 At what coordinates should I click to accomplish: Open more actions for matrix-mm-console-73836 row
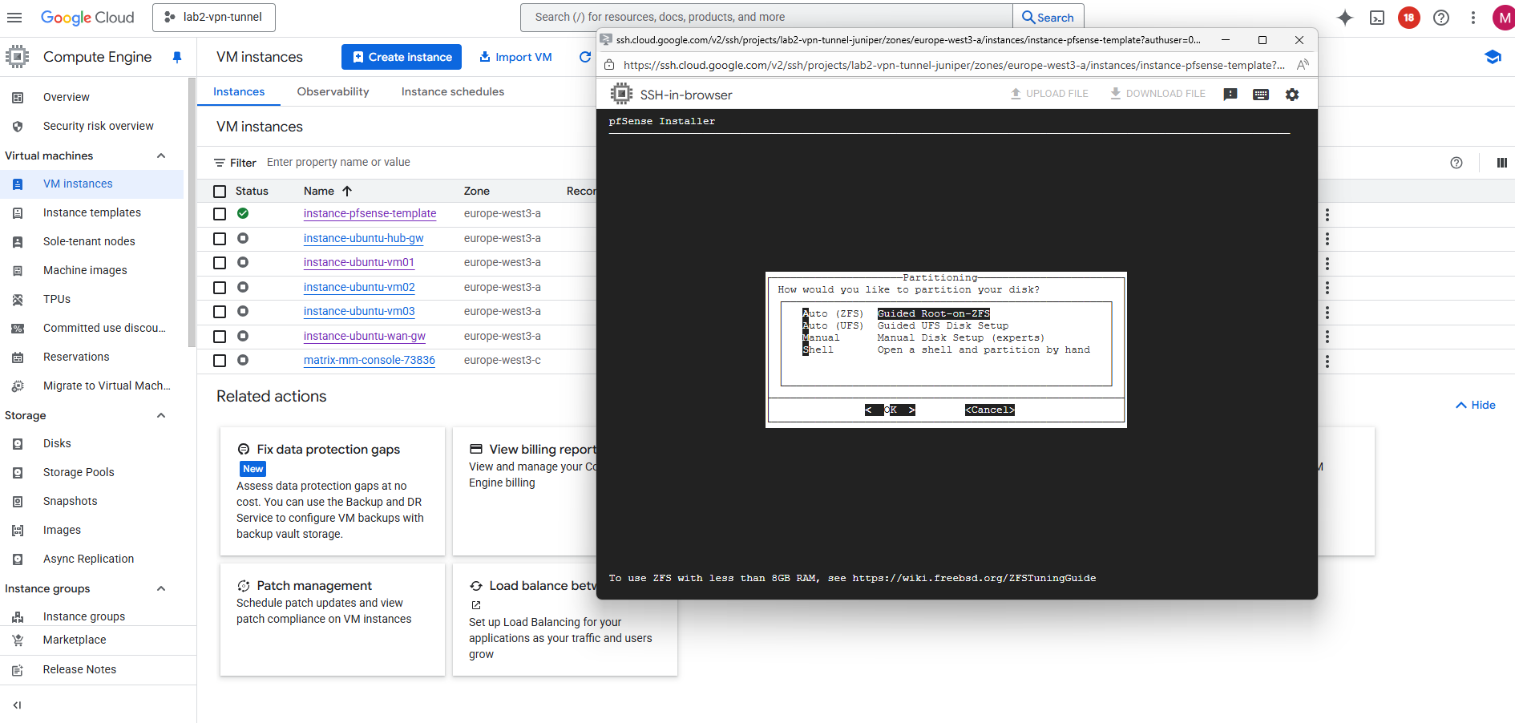pyautogui.click(x=1327, y=361)
